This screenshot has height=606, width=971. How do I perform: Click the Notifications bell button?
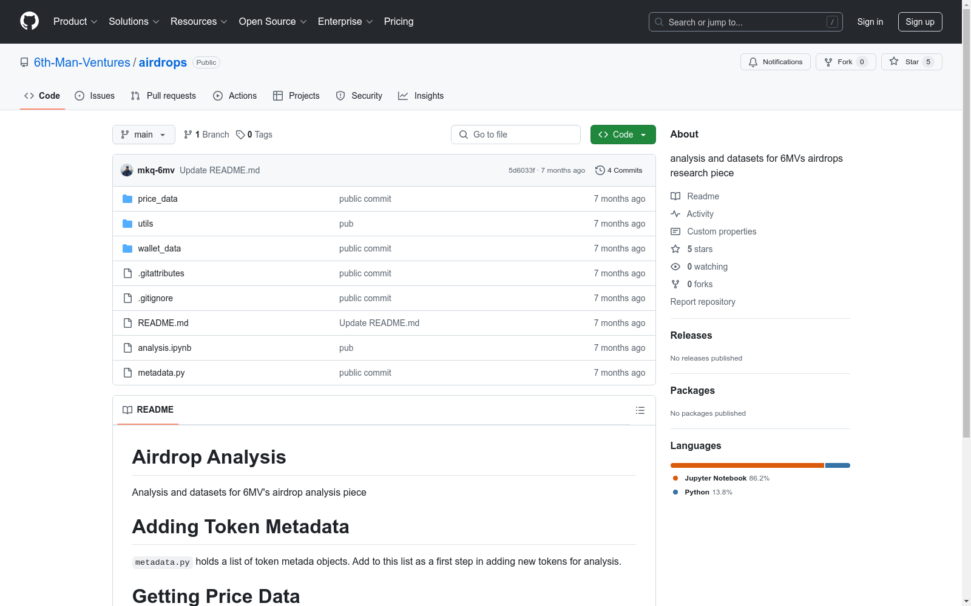point(775,62)
